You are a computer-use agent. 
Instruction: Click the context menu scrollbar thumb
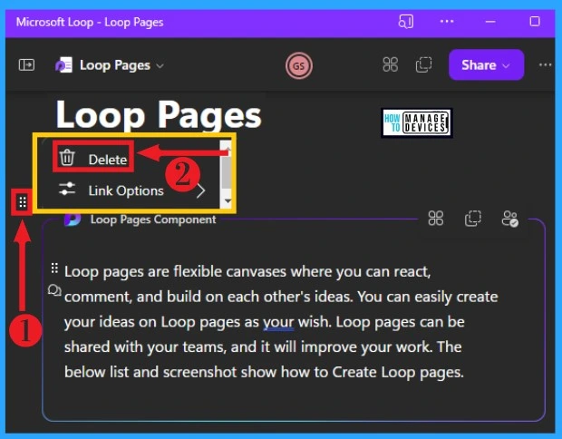click(x=227, y=171)
